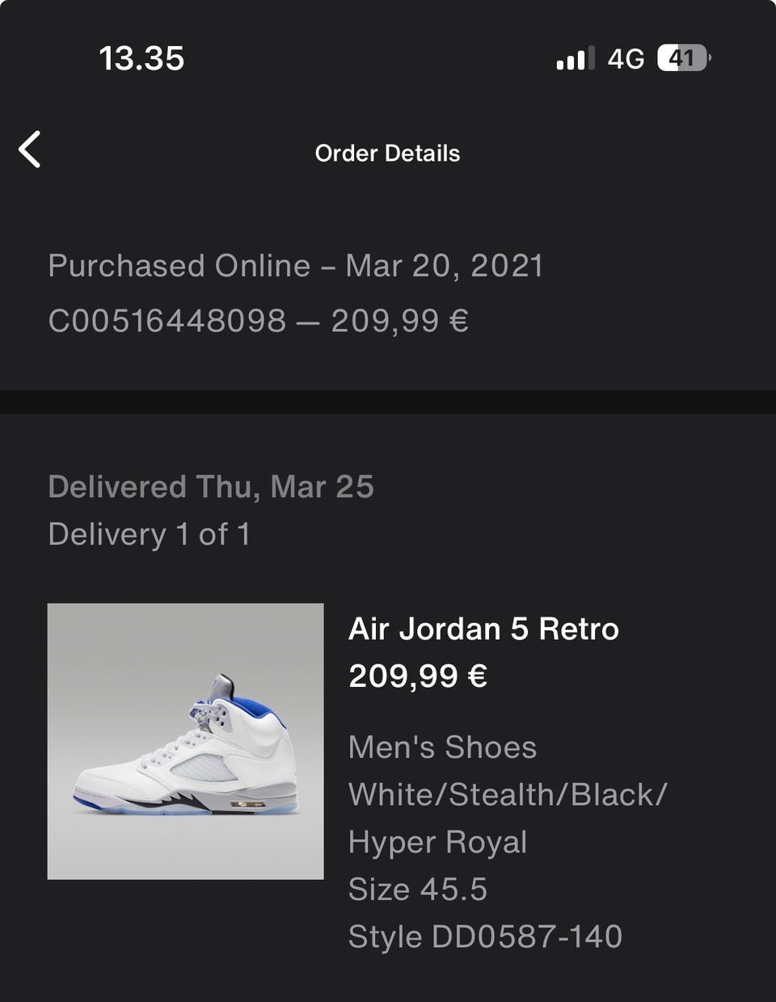The width and height of the screenshot is (776, 1002).
Task: Tap the battery level indicator
Action: click(x=684, y=59)
